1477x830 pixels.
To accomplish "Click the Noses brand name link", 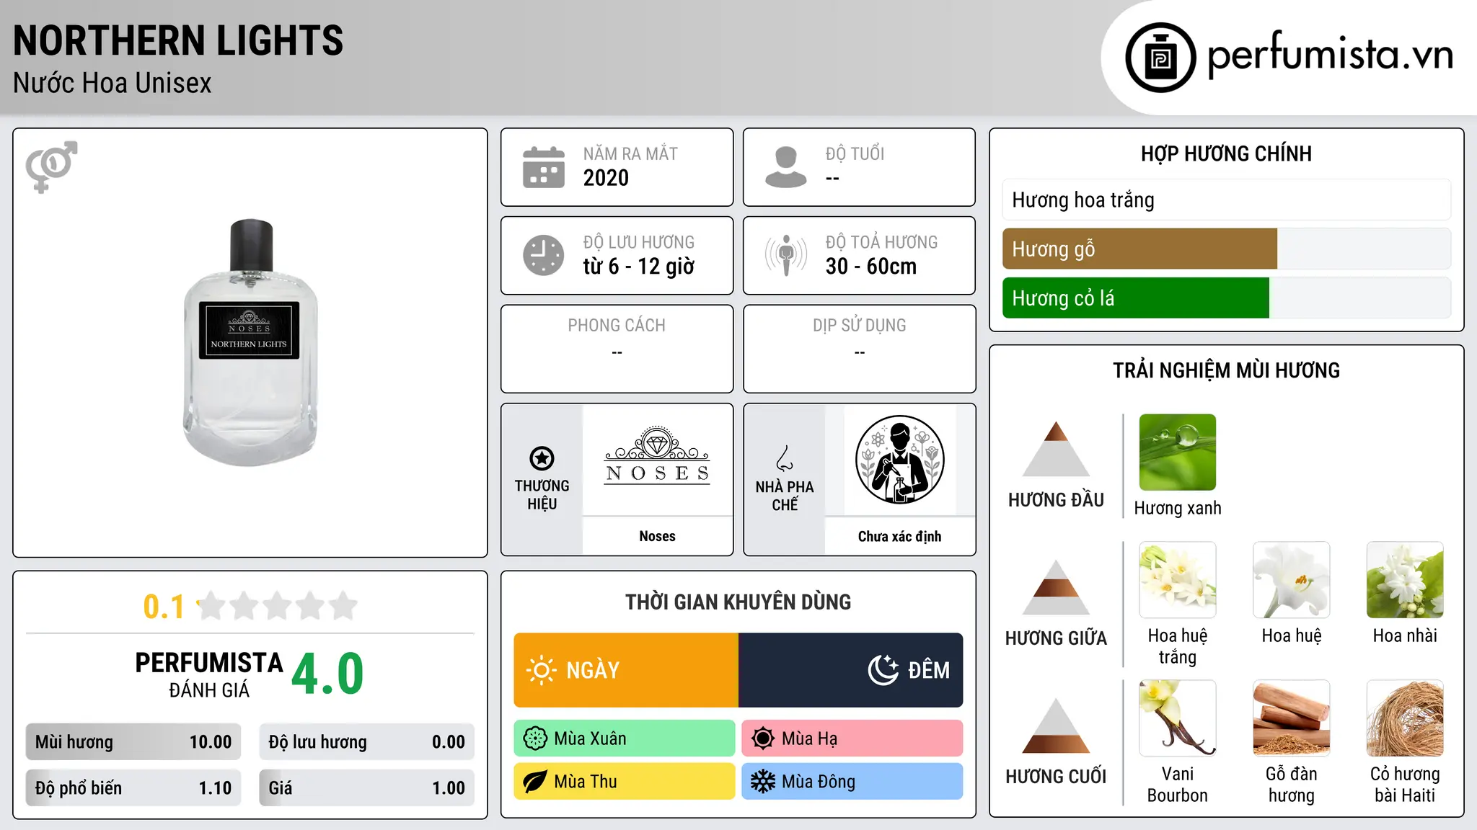I will [657, 536].
